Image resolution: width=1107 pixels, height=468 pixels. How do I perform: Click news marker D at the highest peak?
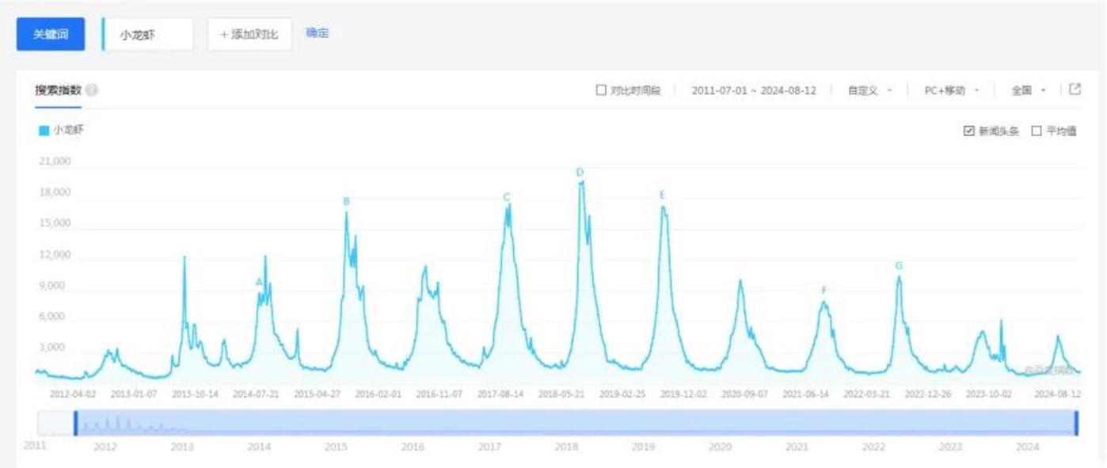[x=580, y=173]
